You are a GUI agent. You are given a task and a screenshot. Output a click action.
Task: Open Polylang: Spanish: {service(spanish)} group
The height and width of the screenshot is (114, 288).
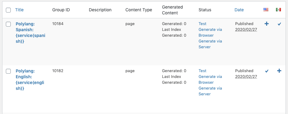tap(30, 32)
